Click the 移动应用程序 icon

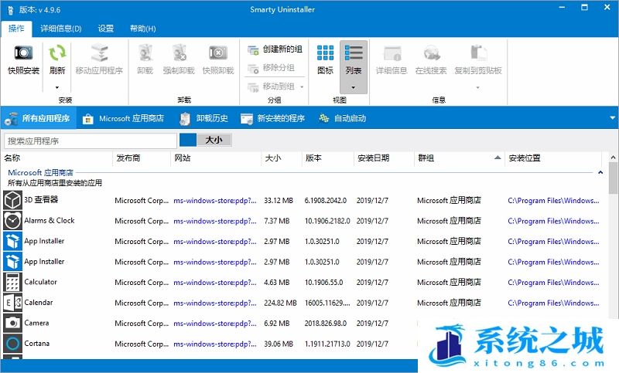pyautogui.click(x=99, y=53)
